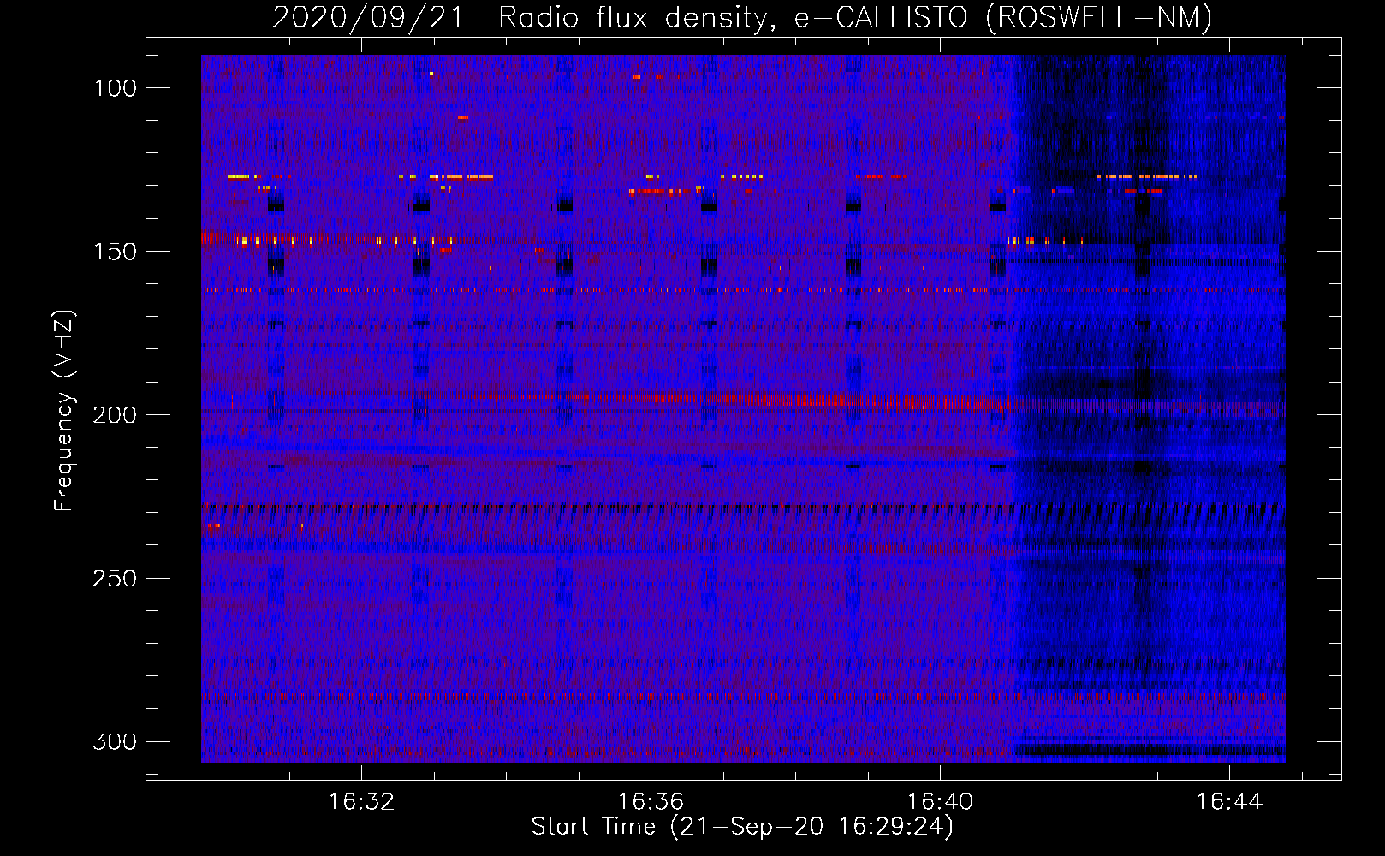Click the plot title mentioning e-CALLISTO (ROSWELL-NM)
This screenshot has width=1385, height=856.
click(742, 18)
